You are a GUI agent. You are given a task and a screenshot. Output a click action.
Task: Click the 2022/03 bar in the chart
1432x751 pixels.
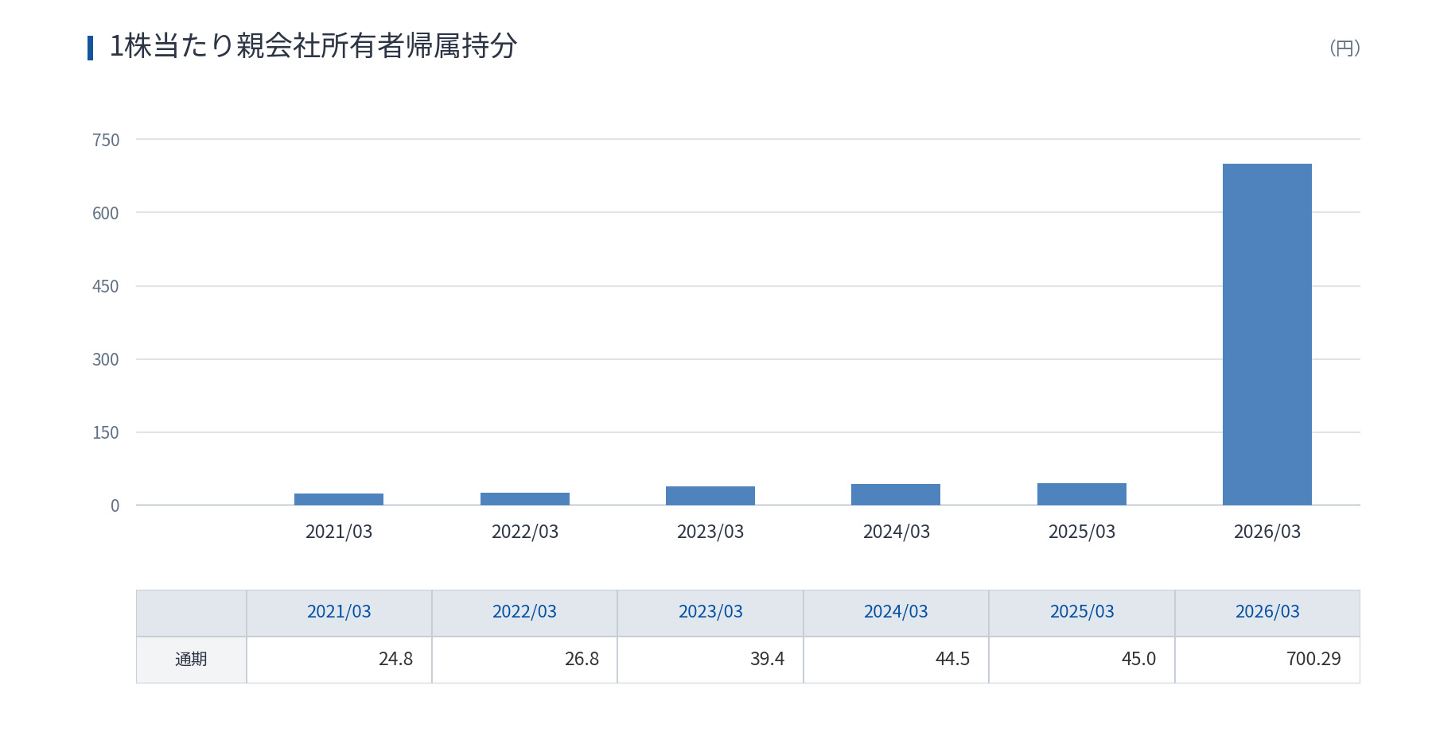525,499
